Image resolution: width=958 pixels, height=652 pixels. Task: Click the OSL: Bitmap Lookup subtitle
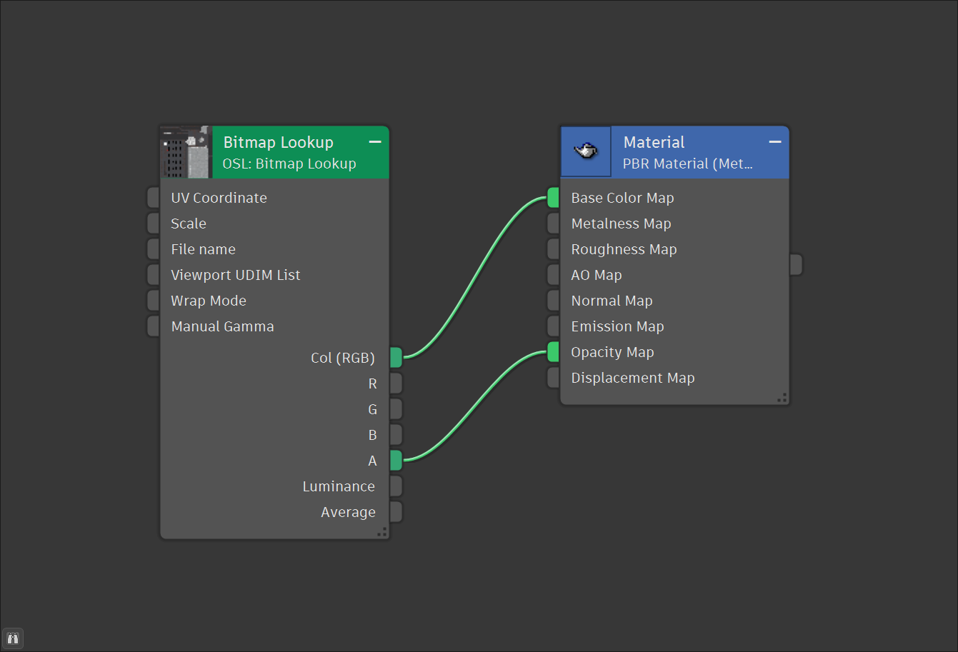(x=289, y=164)
